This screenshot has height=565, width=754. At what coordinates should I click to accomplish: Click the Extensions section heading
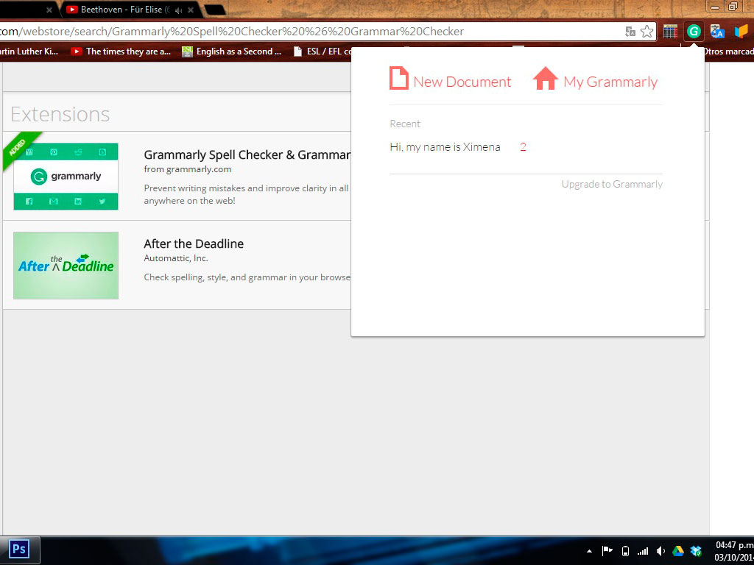click(60, 114)
